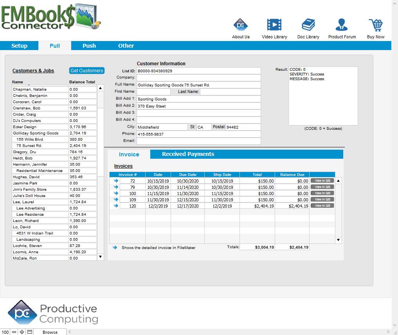Click the Productive Computing logo
Image resolution: width=398 pixels, height=335 pixels.
(53, 312)
